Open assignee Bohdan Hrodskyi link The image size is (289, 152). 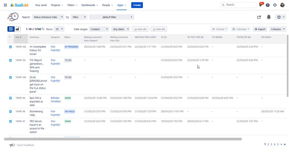tap(56, 100)
